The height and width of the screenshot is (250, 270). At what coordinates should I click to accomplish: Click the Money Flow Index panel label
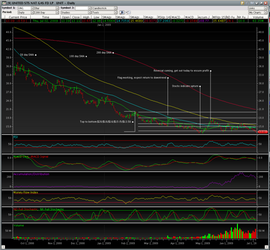(26, 192)
